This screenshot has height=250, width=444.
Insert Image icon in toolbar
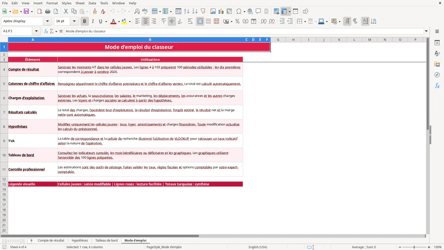213,11
